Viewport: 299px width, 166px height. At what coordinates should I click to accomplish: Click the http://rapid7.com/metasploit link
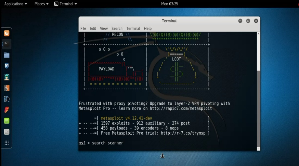click(181, 108)
